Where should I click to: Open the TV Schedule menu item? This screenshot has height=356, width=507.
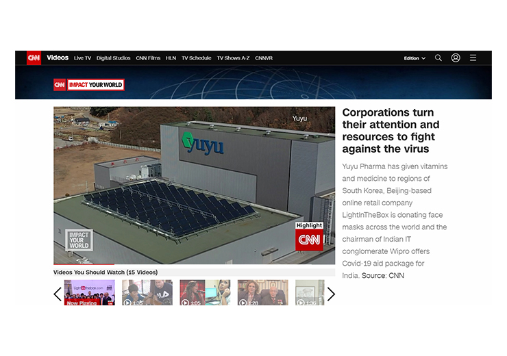click(197, 58)
